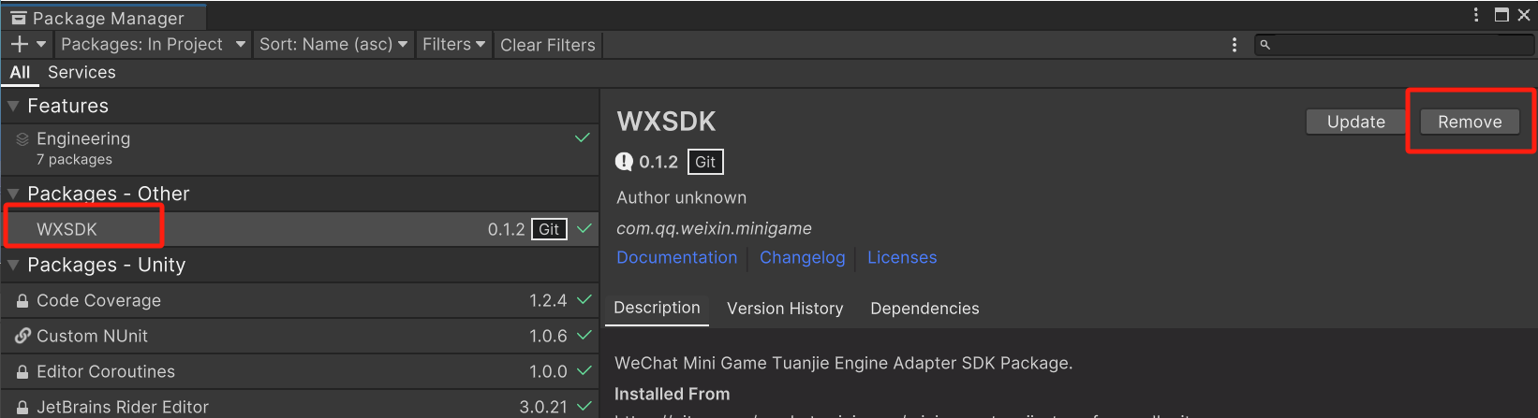Viewport: 1538px width, 418px height.
Task: Click the warning icon next to version 0.1.2
Action: click(624, 162)
